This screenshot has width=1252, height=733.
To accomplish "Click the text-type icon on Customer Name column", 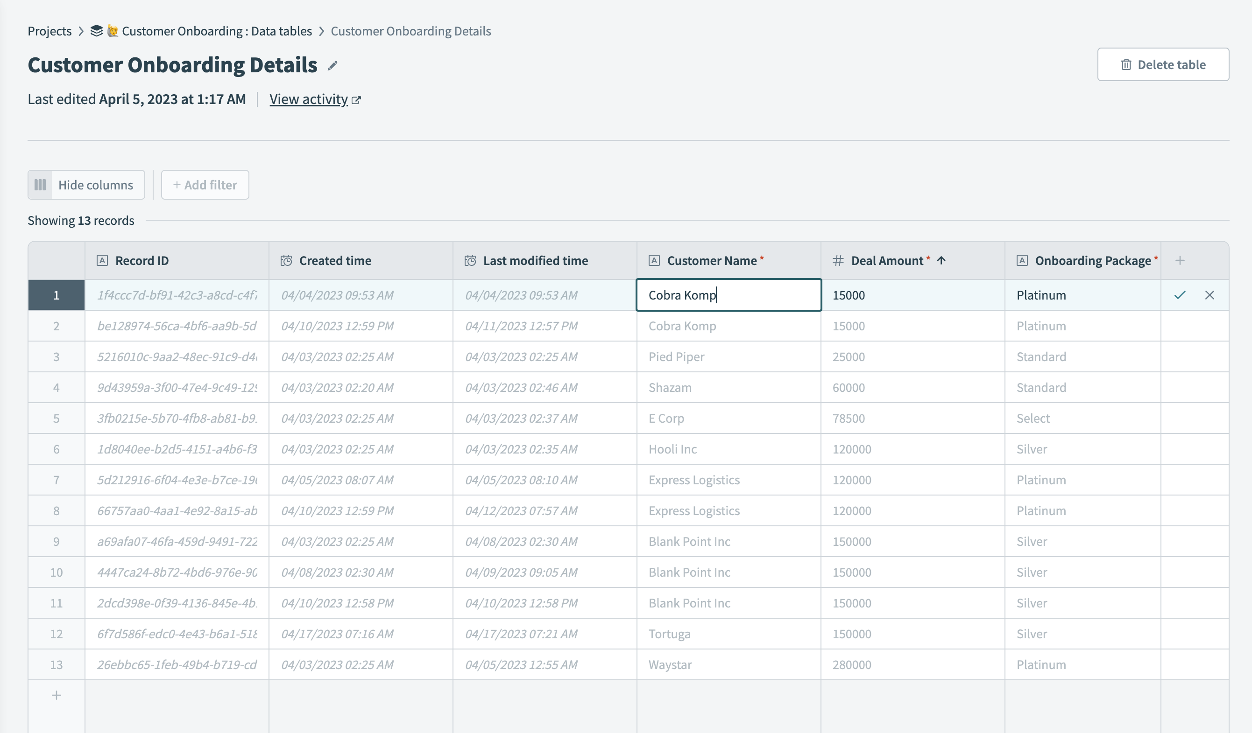I will coord(654,259).
